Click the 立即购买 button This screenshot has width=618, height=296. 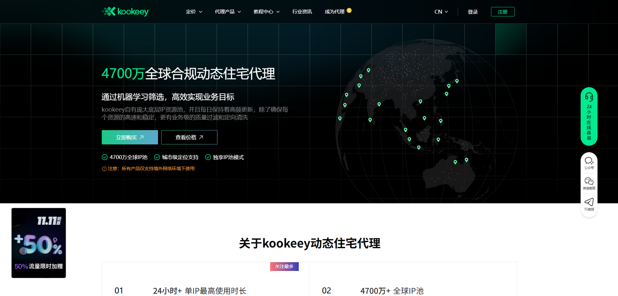pyautogui.click(x=129, y=137)
